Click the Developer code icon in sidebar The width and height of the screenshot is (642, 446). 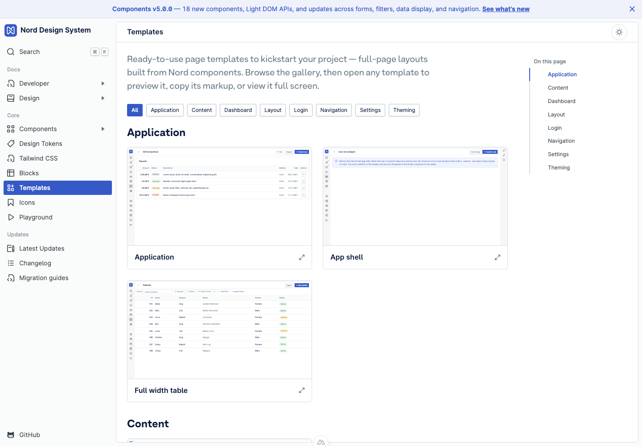point(11,83)
